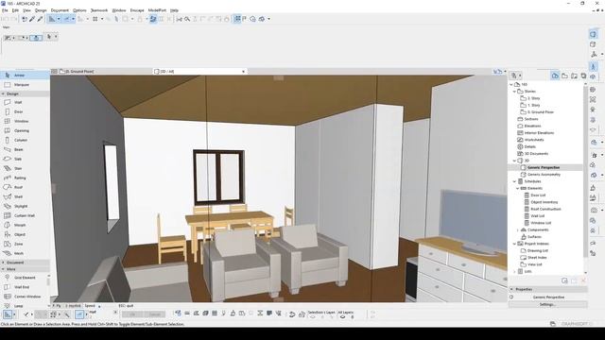Collapse the Properties panel in Navigator

point(512,289)
